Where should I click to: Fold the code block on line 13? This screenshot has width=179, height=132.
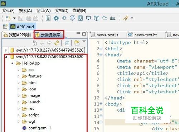click(x=101, y=116)
